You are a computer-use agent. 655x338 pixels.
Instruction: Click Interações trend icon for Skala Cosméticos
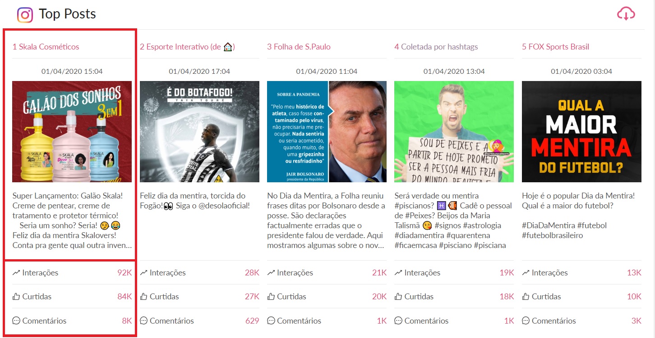tap(16, 273)
